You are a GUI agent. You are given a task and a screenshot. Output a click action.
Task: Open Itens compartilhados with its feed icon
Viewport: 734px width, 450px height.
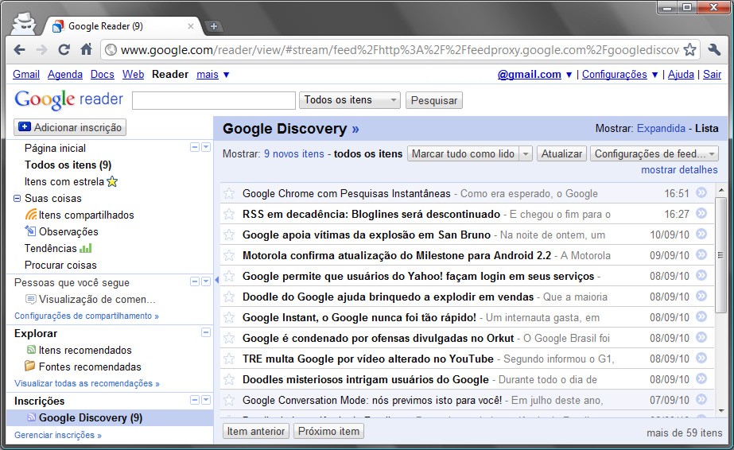coord(31,215)
